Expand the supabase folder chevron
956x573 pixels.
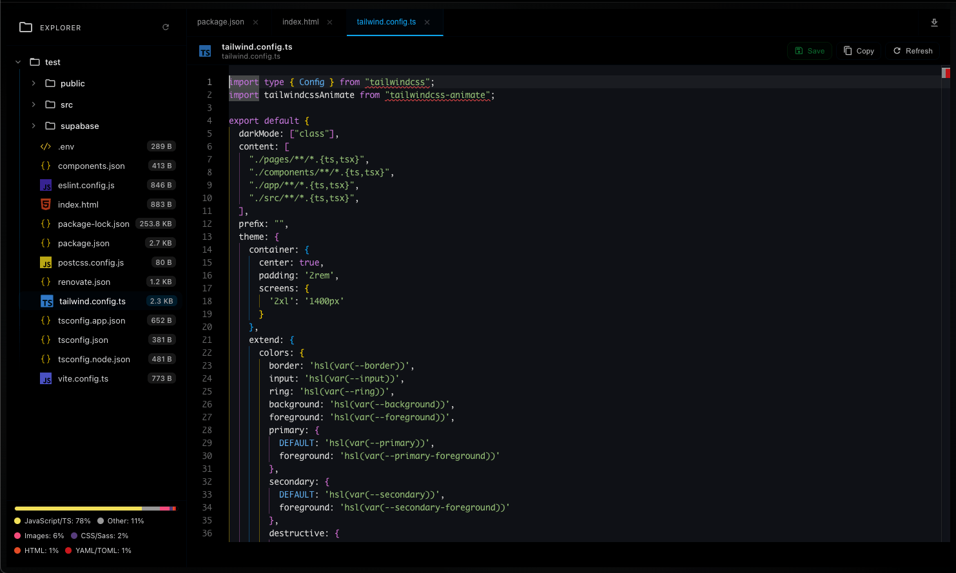(x=34, y=126)
